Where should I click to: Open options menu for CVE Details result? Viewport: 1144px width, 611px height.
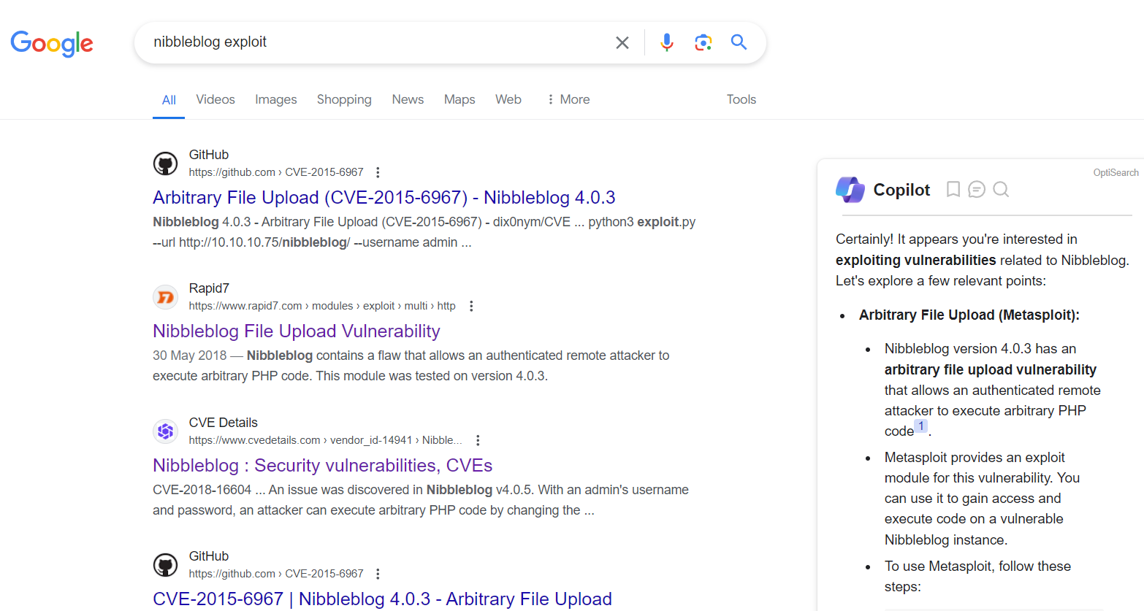point(478,440)
